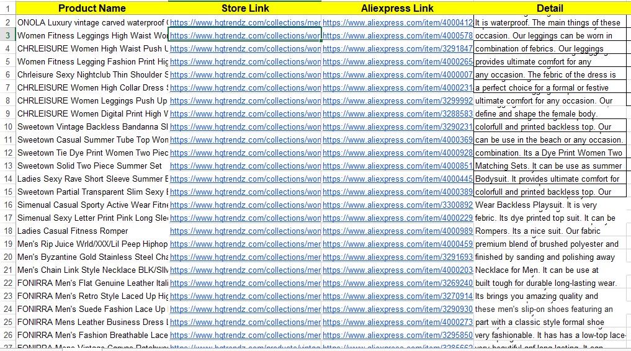Open store link for Men's Chain Link Style Necklace

click(245, 270)
